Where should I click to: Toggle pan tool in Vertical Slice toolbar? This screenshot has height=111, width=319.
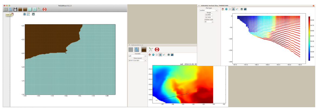[233, 9]
